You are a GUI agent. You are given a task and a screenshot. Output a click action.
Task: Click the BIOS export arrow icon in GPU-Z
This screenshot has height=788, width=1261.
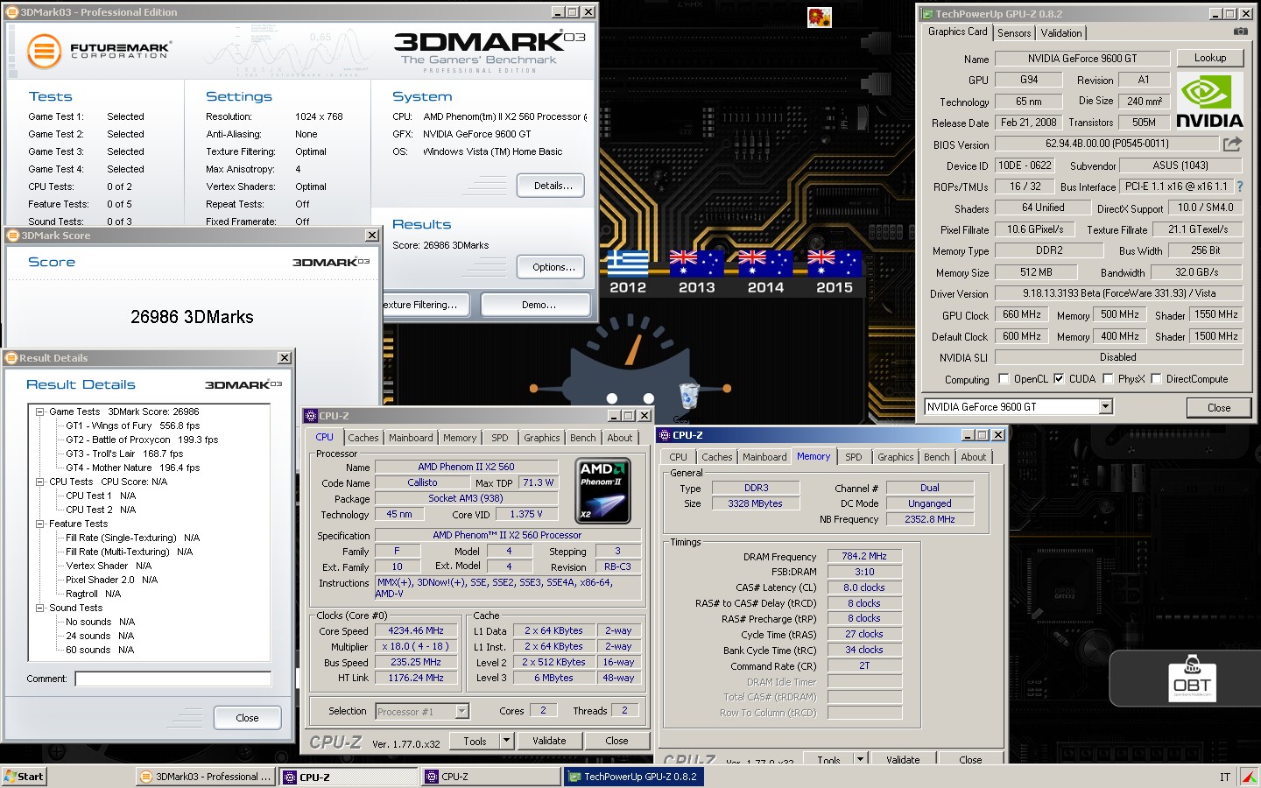pyautogui.click(x=1232, y=144)
